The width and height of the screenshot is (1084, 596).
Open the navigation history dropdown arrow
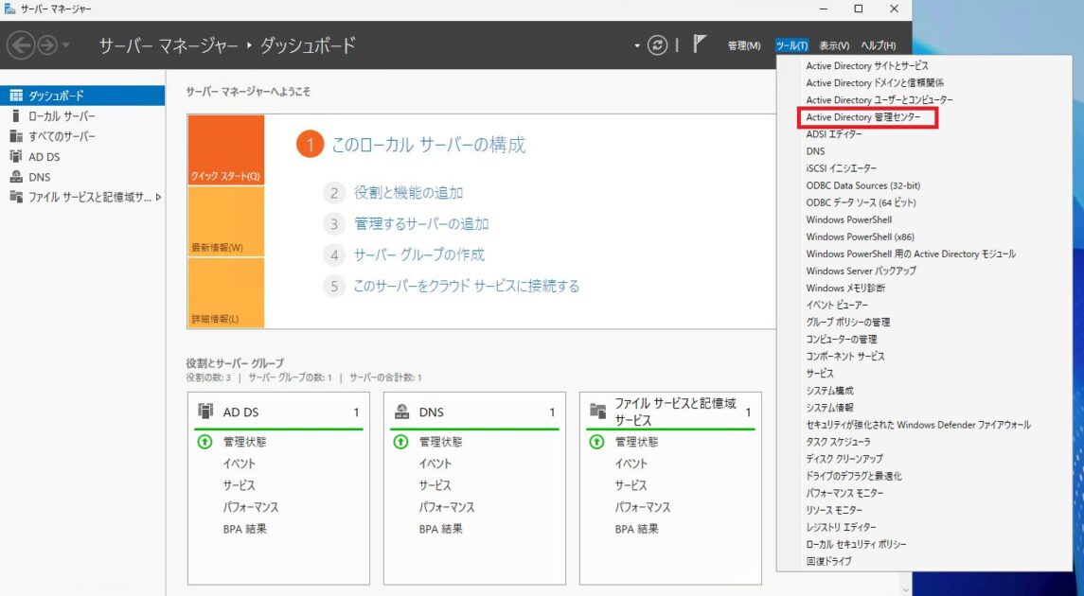click(66, 45)
